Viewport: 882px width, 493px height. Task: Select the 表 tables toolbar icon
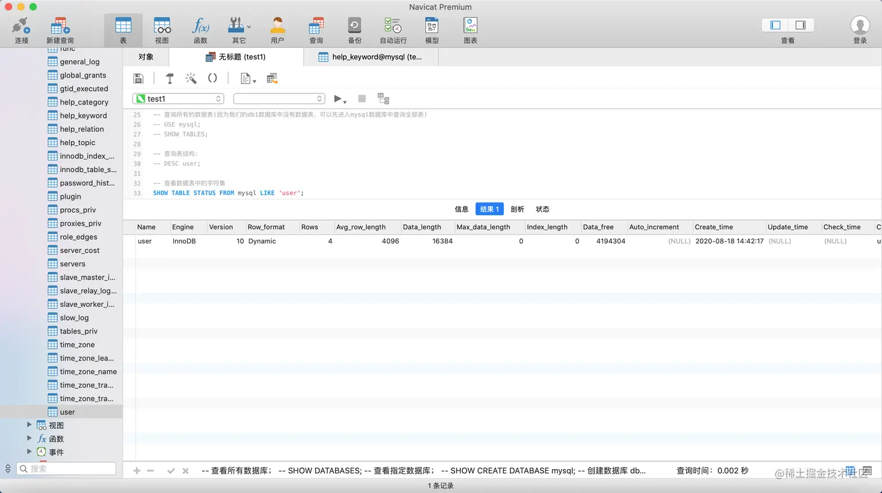pyautogui.click(x=123, y=30)
